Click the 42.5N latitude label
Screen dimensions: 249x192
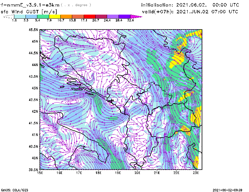click(33, 100)
